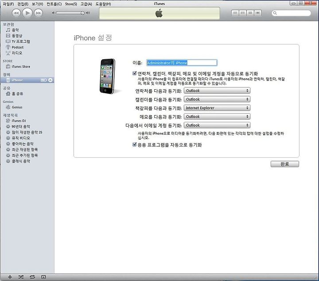Click the iPhone battery indicator icon
The height and width of the screenshot is (281, 319).
(x=43, y=80)
